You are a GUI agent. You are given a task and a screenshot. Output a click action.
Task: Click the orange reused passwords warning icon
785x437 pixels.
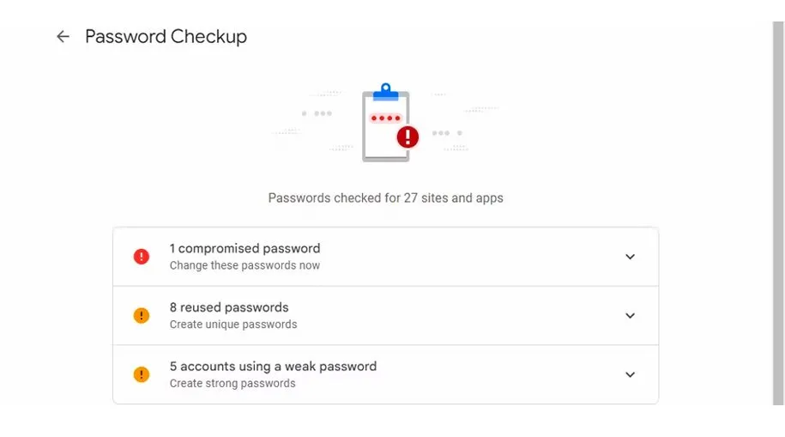click(x=142, y=316)
